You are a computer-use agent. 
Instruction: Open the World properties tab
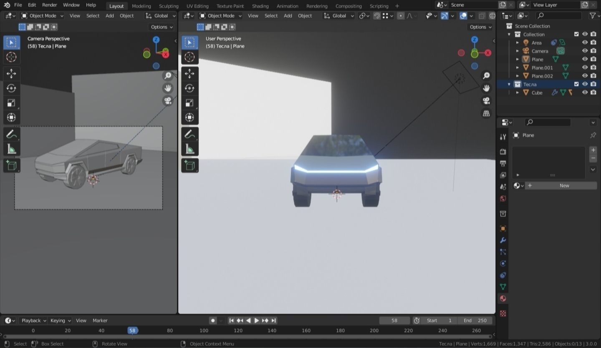(x=503, y=198)
